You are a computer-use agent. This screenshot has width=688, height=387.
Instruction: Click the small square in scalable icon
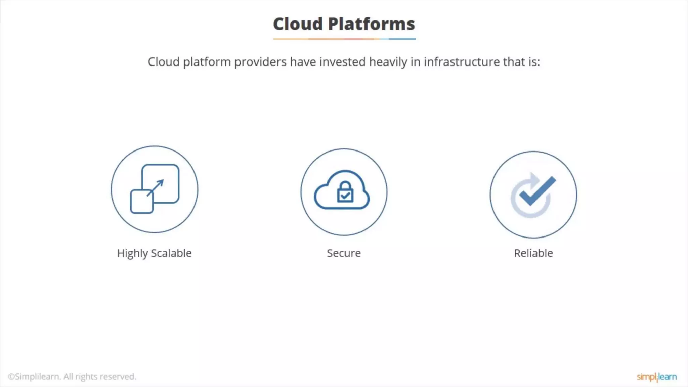[141, 202]
